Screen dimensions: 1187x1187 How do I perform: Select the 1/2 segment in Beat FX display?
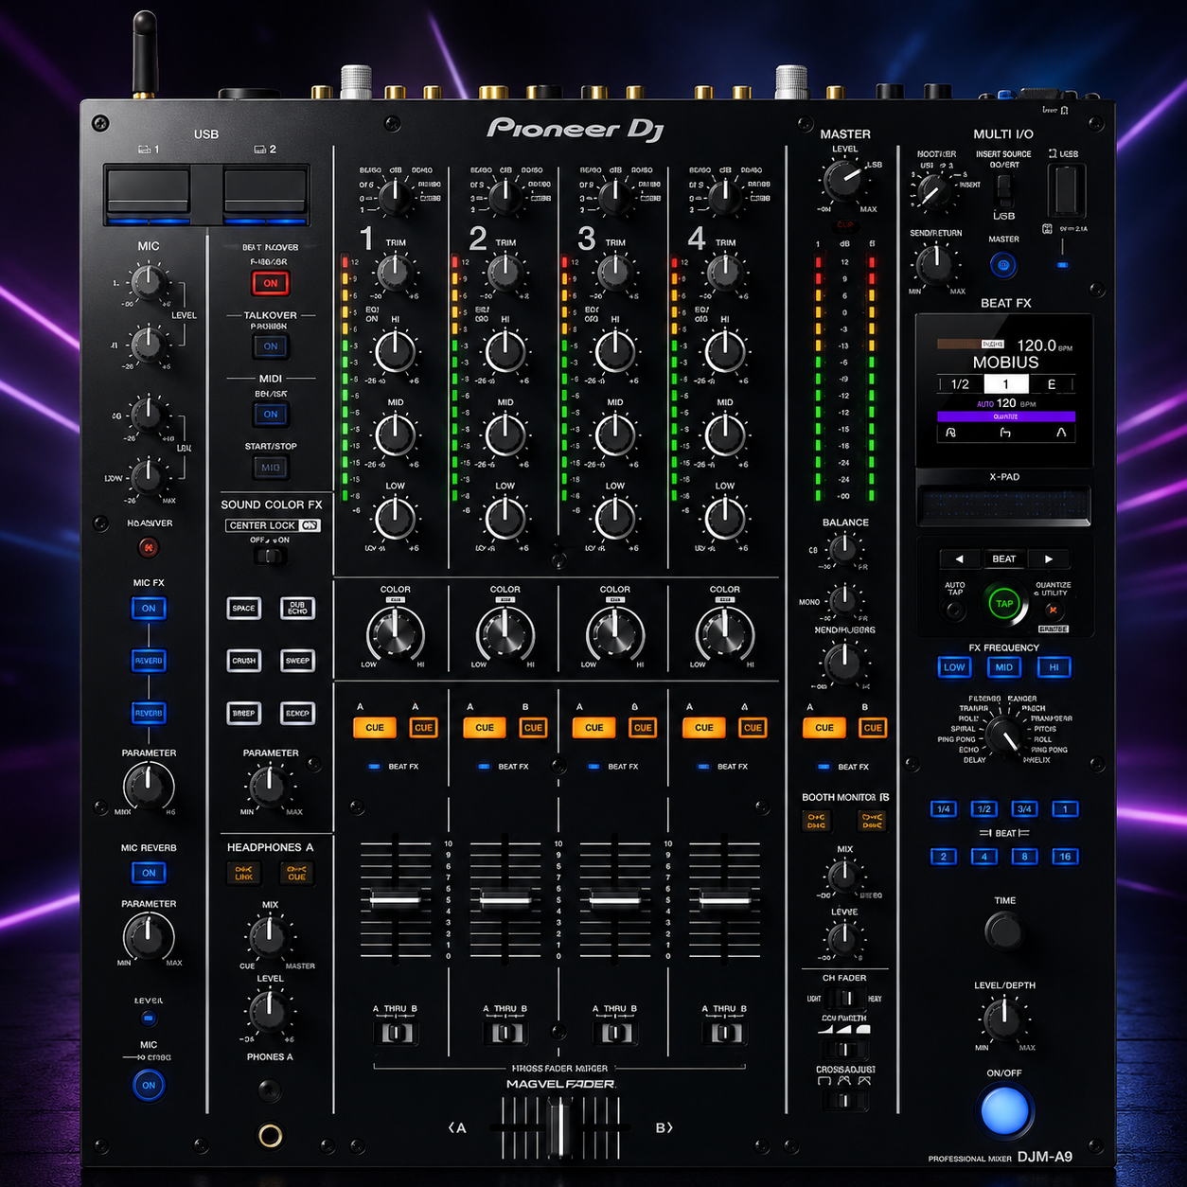960,384
